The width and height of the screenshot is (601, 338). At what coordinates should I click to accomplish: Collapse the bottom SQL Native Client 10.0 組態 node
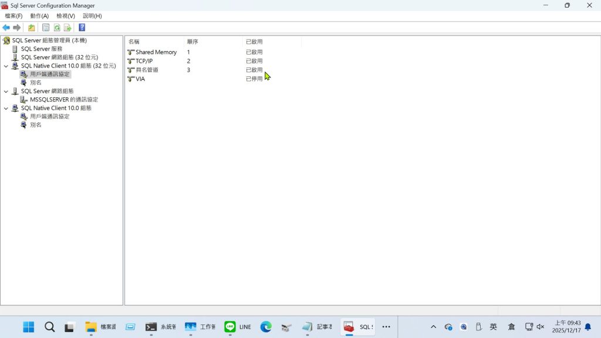[6, 109]
